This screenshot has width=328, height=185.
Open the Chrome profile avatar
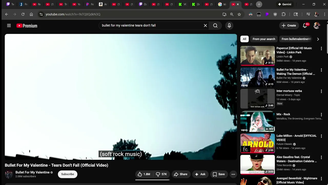pos(316,14)
